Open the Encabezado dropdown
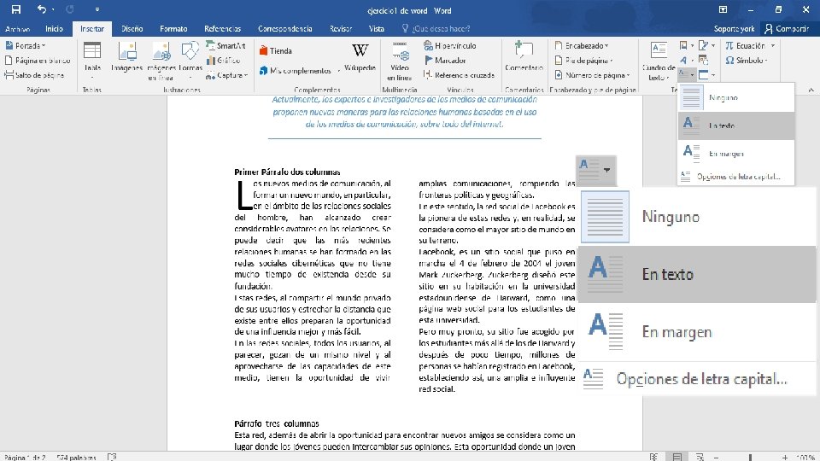The width and height of the screenshot is (820, 461). pyautogui.click(x=581, y=45)
